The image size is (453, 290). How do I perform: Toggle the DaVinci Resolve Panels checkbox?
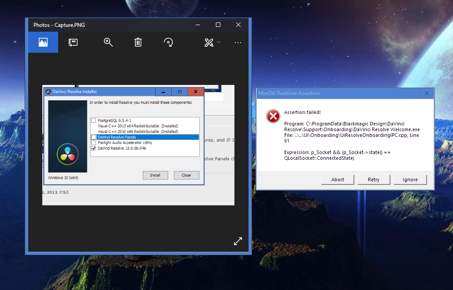pyautogui.click(x=93, y=137)
